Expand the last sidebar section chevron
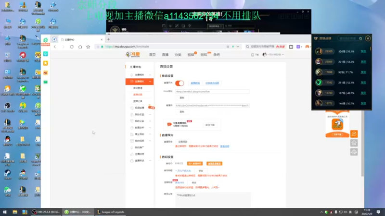 (x=150, y=161)
